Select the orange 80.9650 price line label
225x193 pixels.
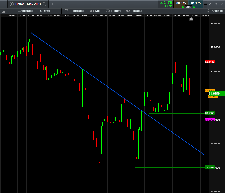(213, 97)
